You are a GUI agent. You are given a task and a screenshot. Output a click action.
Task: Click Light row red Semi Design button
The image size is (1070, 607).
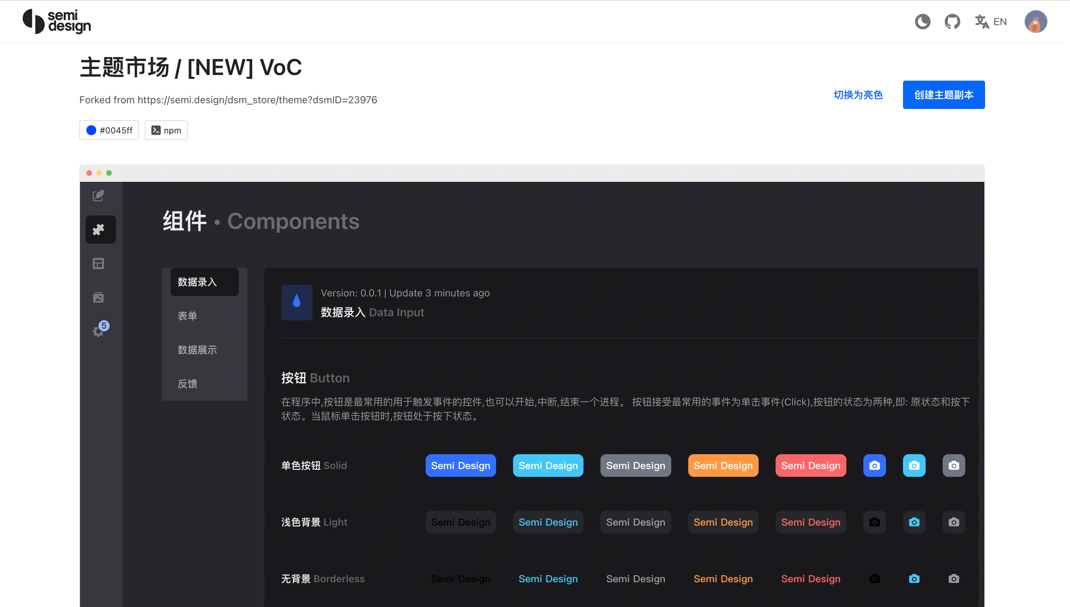(x=811, y=522)
